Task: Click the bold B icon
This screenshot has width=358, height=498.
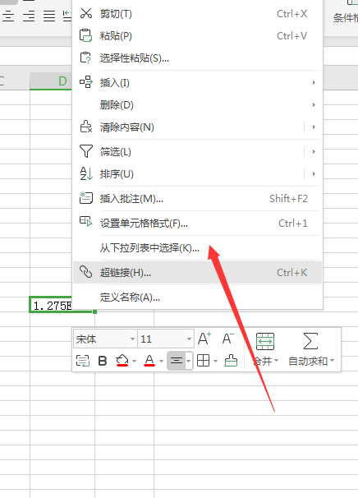Action: [x=102, y=361]
